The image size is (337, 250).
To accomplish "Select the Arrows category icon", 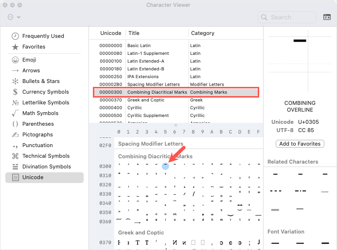I will pyautogui.click(x=16, y=71).
